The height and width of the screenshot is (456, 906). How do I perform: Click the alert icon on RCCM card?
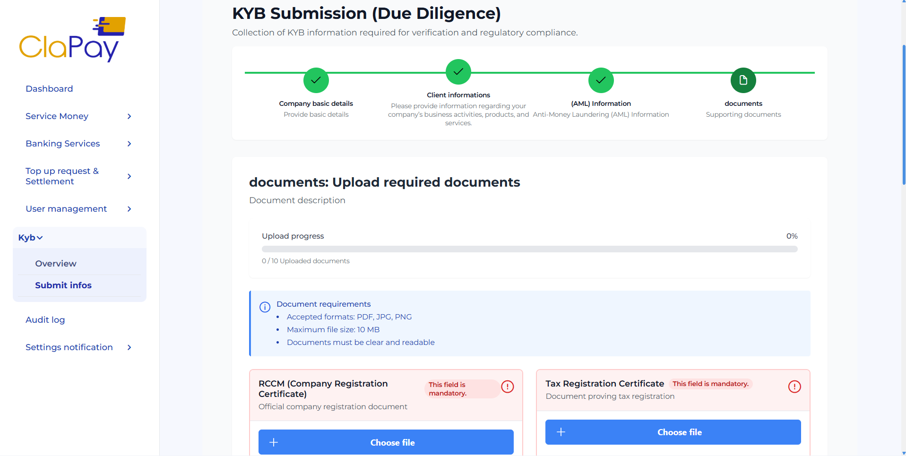click(x=508, y=387)
